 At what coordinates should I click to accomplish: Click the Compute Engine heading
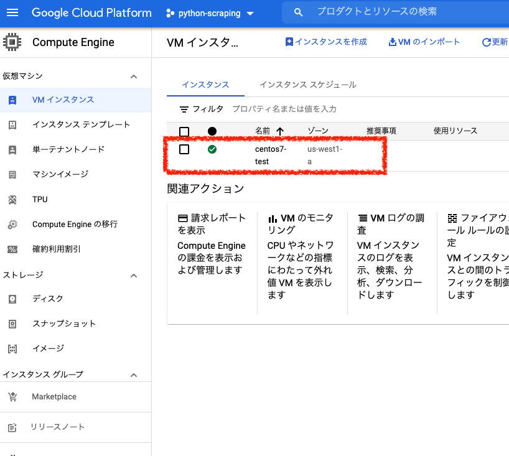[73, 42]
